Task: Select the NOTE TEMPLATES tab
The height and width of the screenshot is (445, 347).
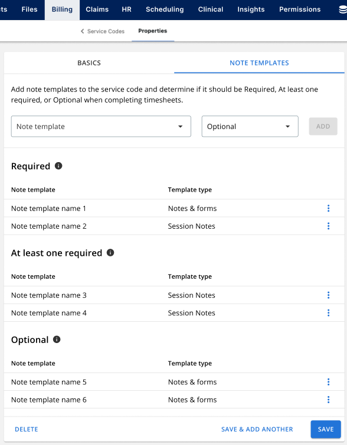Action: pyautogui.click(x=259, y=62)
